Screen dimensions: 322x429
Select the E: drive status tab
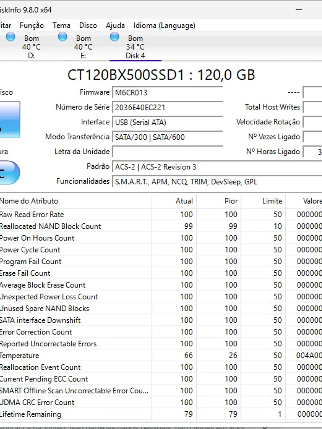click(x=83, y=47)
